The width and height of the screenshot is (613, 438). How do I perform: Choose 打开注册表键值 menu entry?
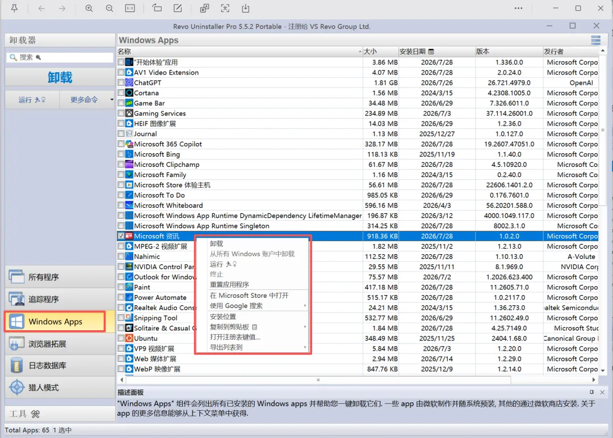coord(235,337)
